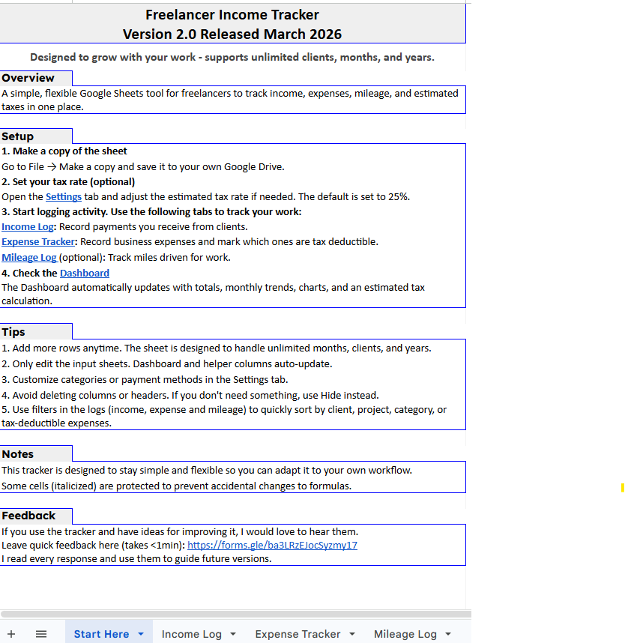
Task: Select the Tips heading cell
Action: coord(36,332)
